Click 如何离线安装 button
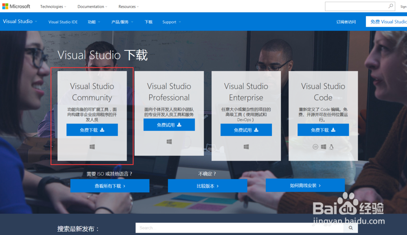This screenshot has height=235, width=407. (x=305, y=185)
